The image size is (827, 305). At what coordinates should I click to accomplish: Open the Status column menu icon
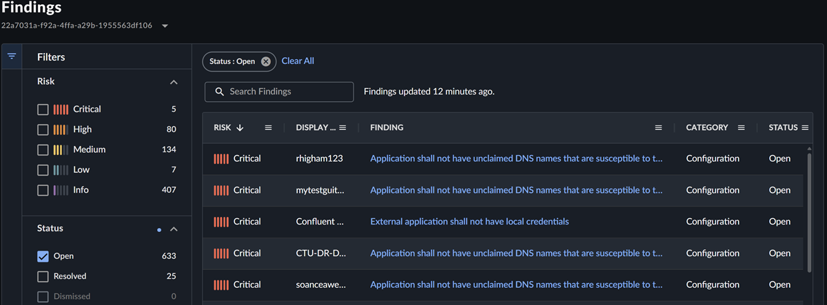pyautogui.click(x=804, y=127)
